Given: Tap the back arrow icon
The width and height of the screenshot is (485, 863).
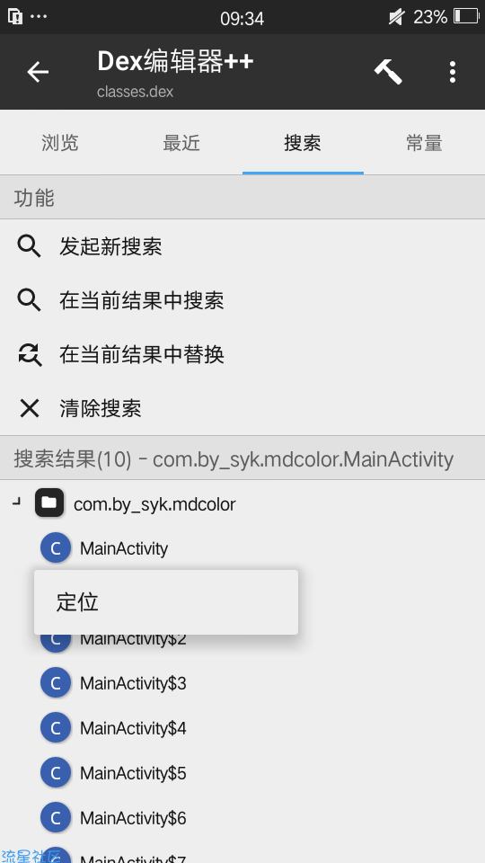Looking at the screenshot, I should click(x=38, y=72).
